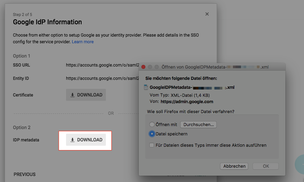Click the 'Option 2' heading

coord(22,127)
